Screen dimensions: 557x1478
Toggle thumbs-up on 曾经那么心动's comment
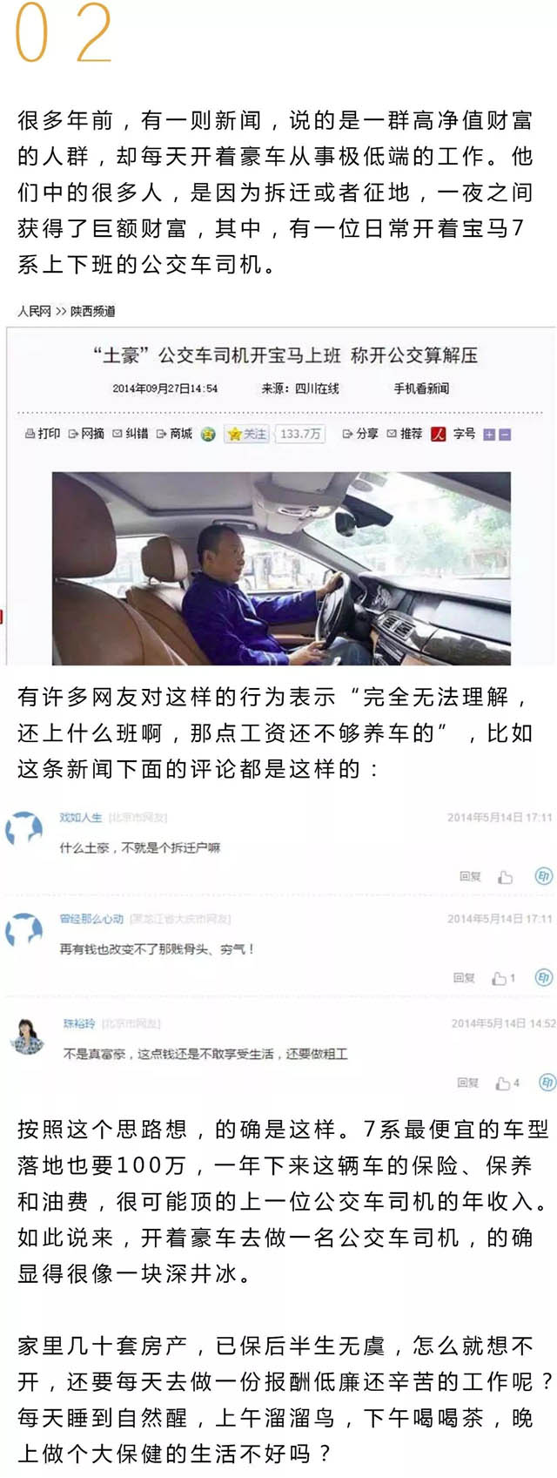(499, 978)
